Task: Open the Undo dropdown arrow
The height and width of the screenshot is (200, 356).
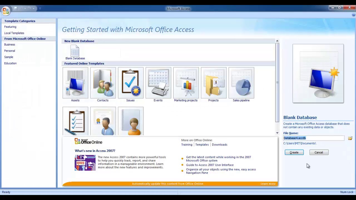Action: pos(25,9)
